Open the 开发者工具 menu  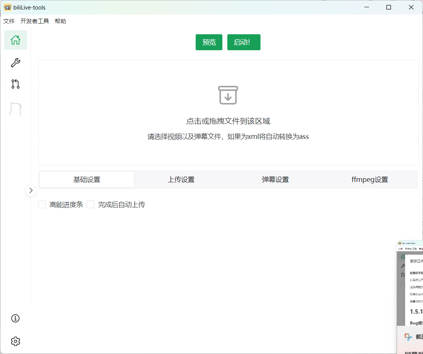point(35,21)
